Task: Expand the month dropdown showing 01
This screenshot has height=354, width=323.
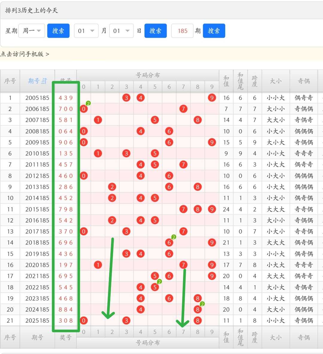Action: pos(86,31)
